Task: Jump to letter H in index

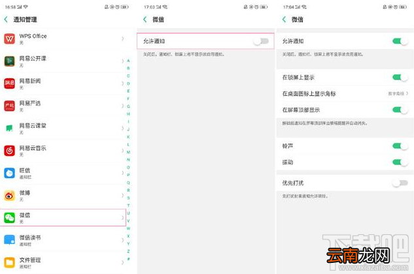Action: [x=128, y=114]
